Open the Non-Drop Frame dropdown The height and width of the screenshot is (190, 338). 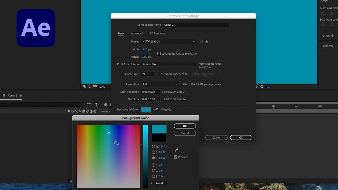(x=207, y=74)
